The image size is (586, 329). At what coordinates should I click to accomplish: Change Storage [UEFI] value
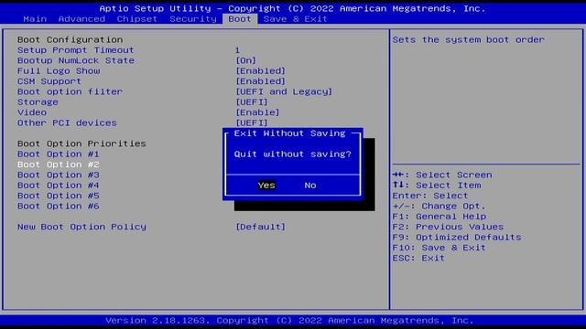252,102
